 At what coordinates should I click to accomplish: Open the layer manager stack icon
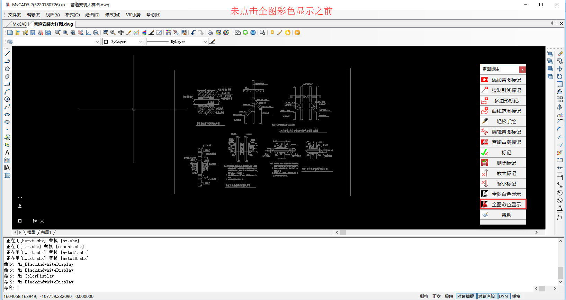click(10, 42)
